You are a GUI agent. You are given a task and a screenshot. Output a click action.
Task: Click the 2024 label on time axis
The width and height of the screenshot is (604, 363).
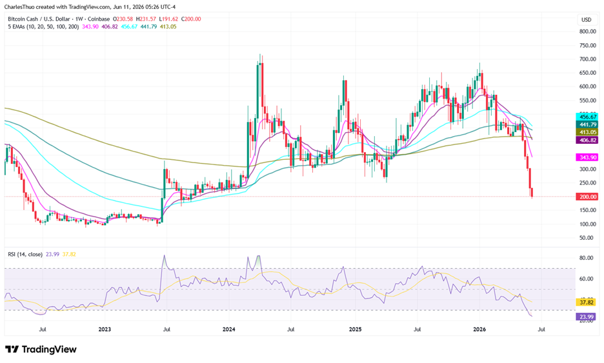[x=229, y=329]
